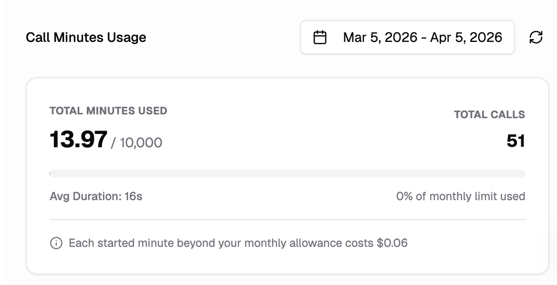Viewport: 557px width, 285px height.
Task: Select the Total Minutes Used label
Action: pyautogui.click(x=108, y=111)
